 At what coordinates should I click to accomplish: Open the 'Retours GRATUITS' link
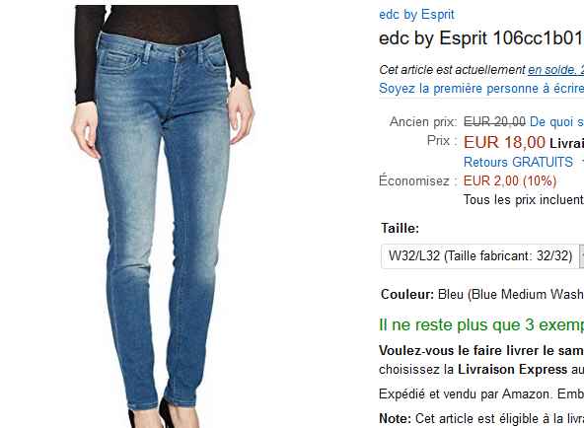coord(518,162)
